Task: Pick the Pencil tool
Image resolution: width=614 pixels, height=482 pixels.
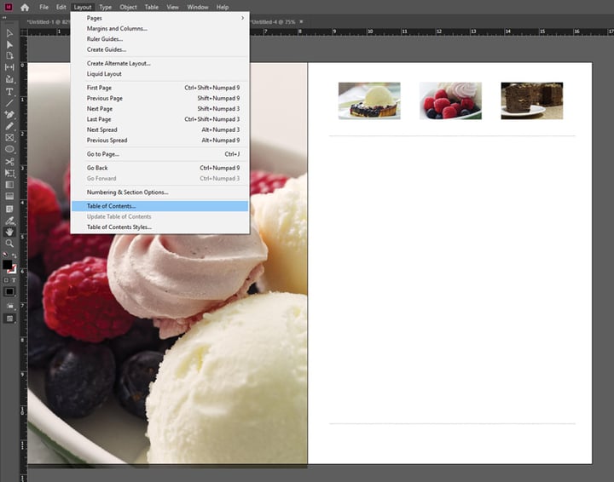Action: [x=9, y=126]
